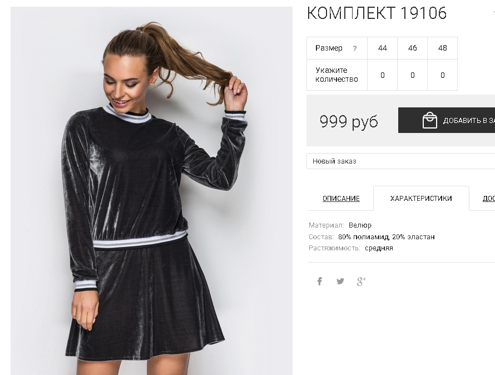Screen dimensions: 495x375
Task: Set quantity field for size 46
Action: point(412,75)
